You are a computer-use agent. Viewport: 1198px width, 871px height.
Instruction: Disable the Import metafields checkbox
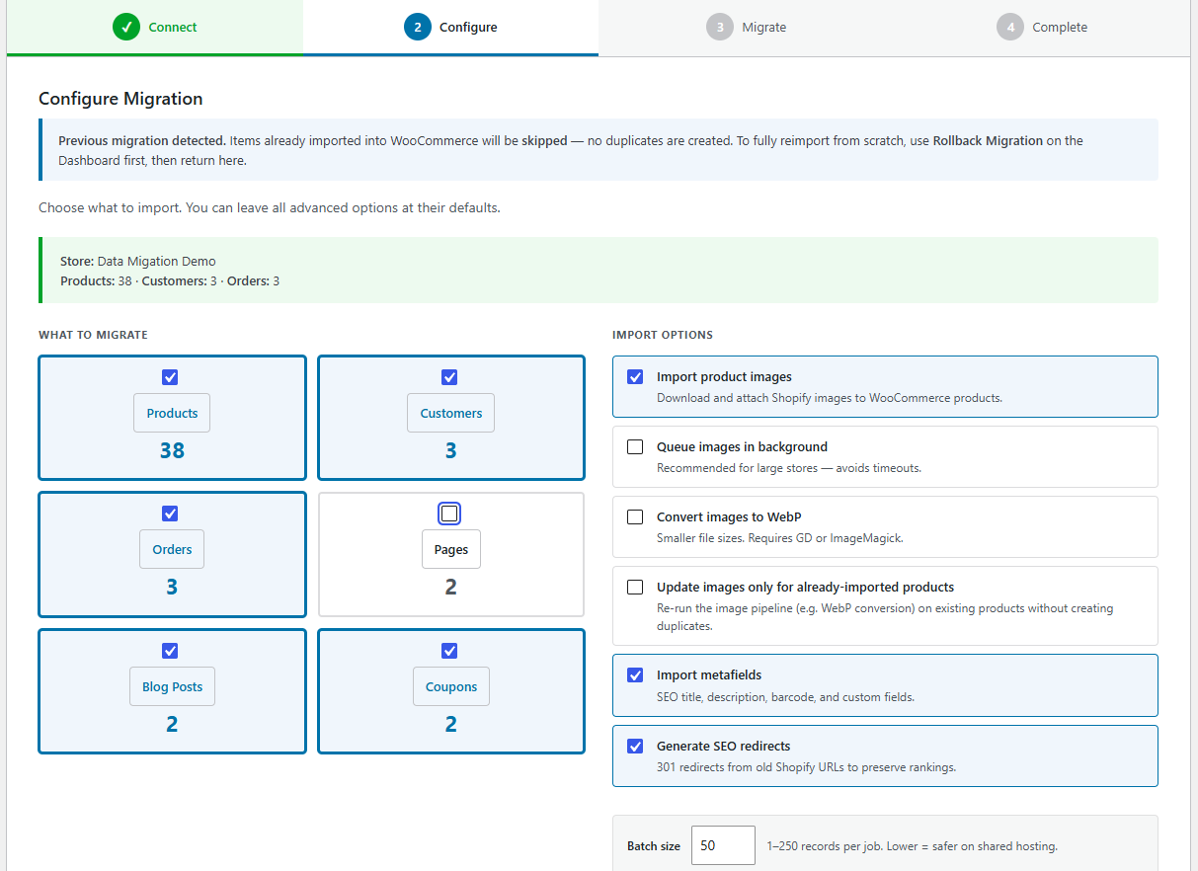[635, 675]
